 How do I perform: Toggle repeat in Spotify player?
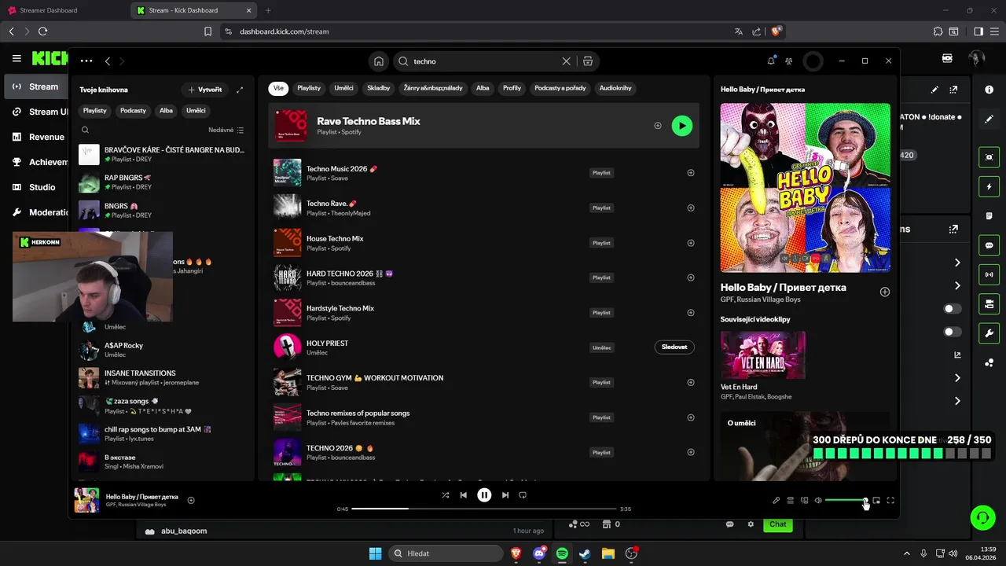(523, 495)
